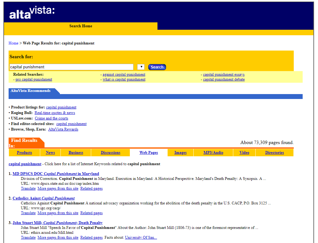Open the AltaVista Rewards link
This screenshot has width=318, height=243.
click(63, 129)
